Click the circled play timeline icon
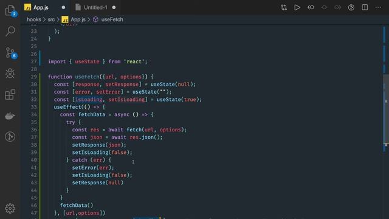The image size is (389, 219). click(x=351, y=7)
